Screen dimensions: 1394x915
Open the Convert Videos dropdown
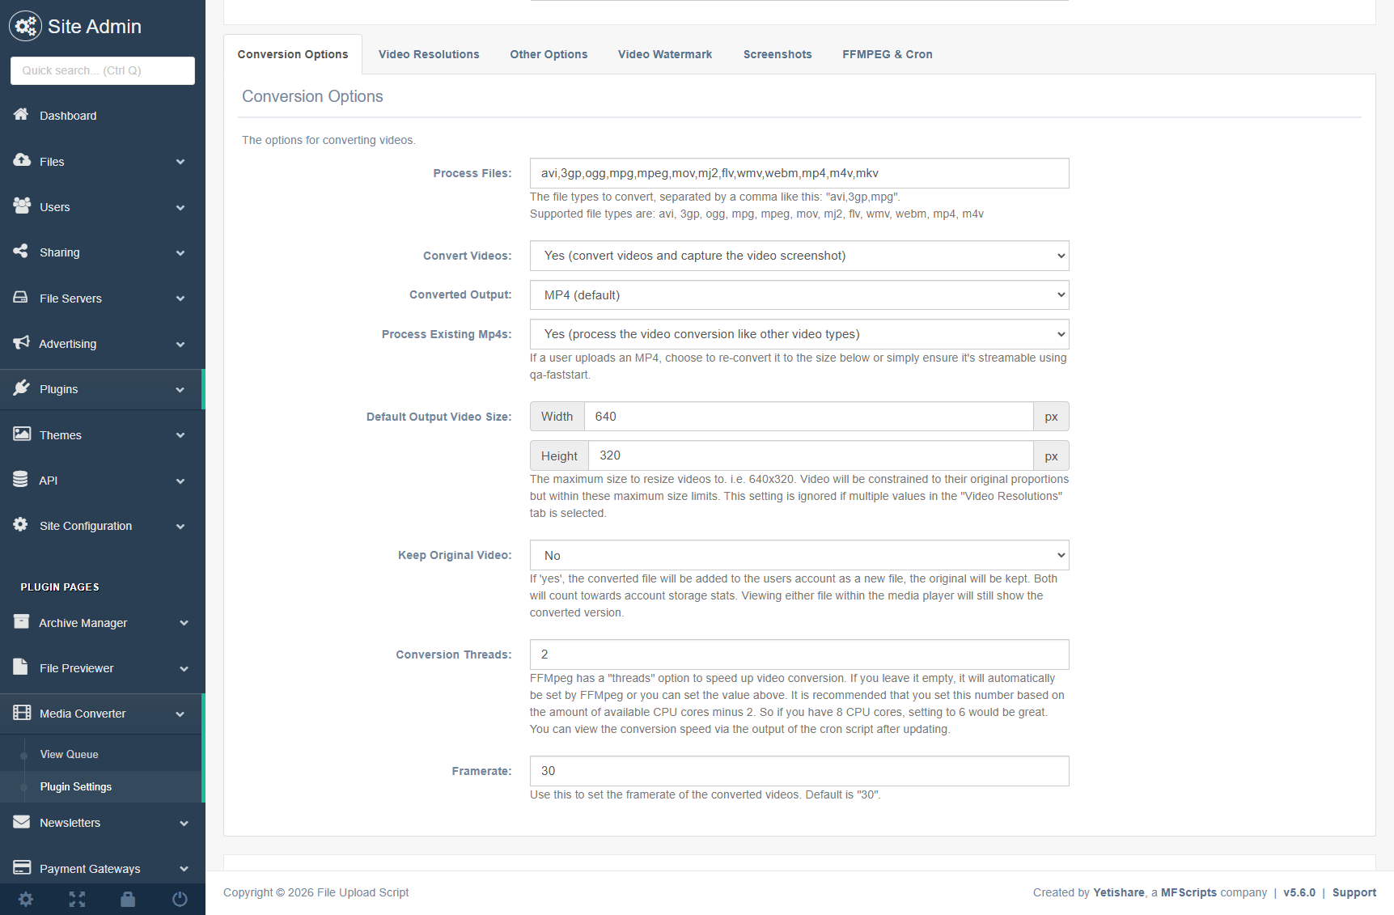799,256
